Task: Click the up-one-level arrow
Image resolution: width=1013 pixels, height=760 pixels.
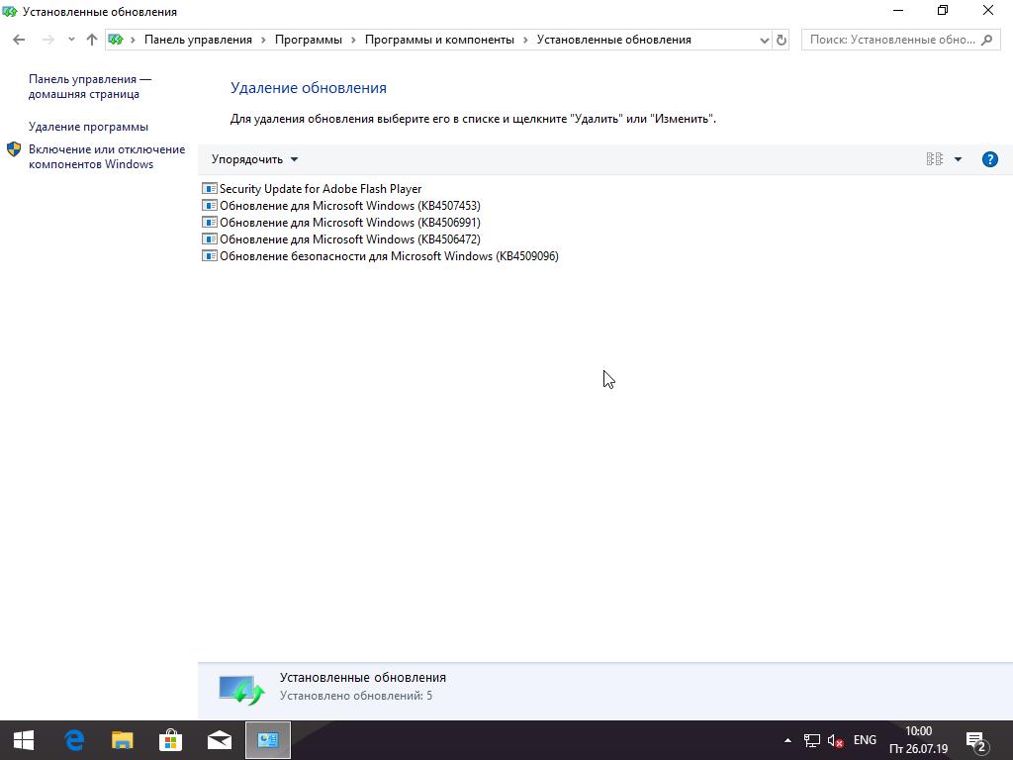Action: point(91,40)
